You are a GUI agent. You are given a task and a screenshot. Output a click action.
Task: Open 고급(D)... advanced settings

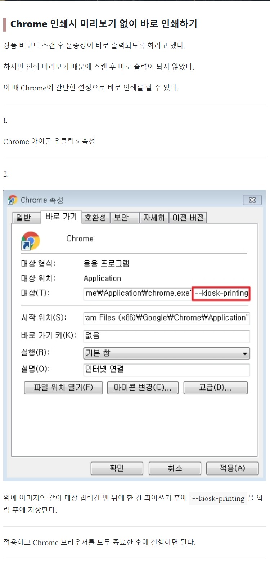[216, 388]
